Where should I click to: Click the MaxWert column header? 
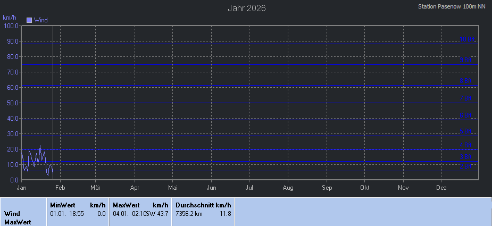pos(126,205)
